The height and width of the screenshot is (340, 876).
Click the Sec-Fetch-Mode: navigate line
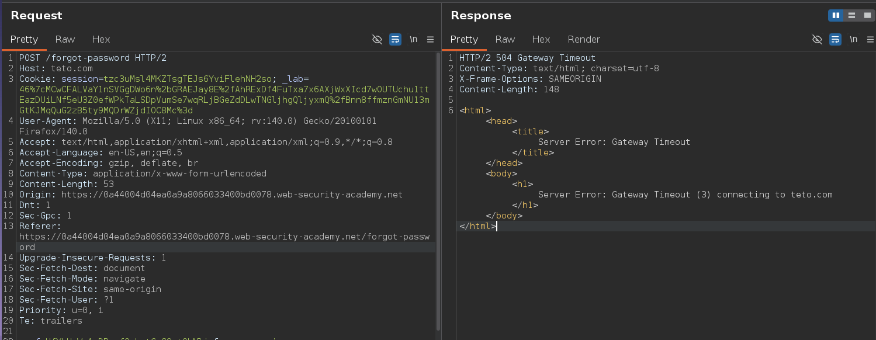pos(82,279)
